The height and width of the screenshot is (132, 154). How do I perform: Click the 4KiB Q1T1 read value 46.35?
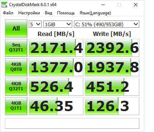(x=56, y=106)
